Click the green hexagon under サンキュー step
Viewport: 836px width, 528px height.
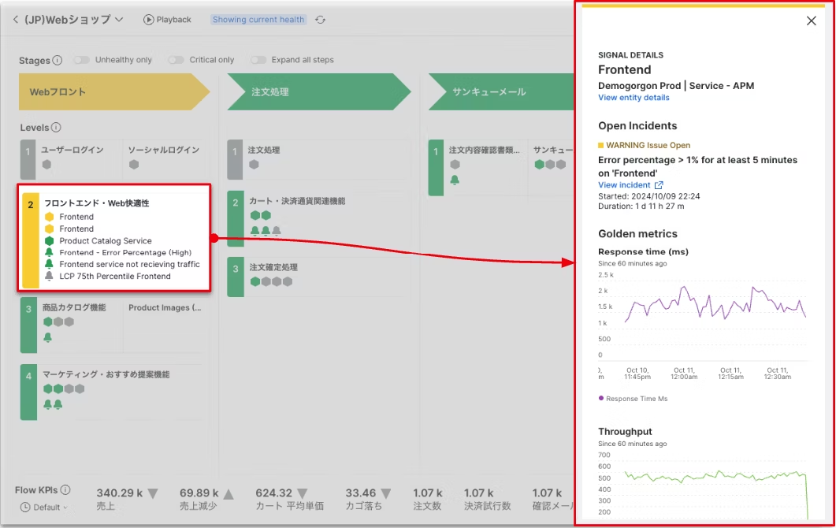tap(540, 164)
